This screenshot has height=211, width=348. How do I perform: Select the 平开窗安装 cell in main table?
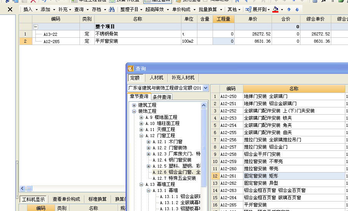click(138, 41)
